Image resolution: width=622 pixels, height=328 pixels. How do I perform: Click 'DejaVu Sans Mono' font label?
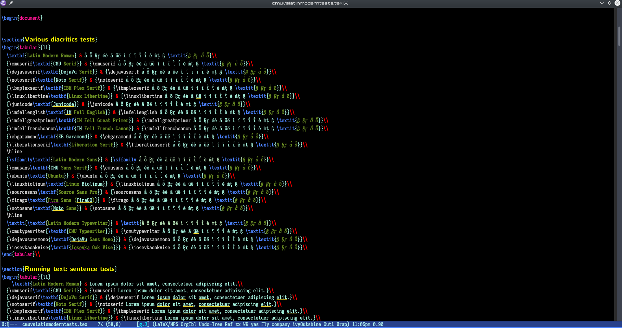tap(92, 240)
